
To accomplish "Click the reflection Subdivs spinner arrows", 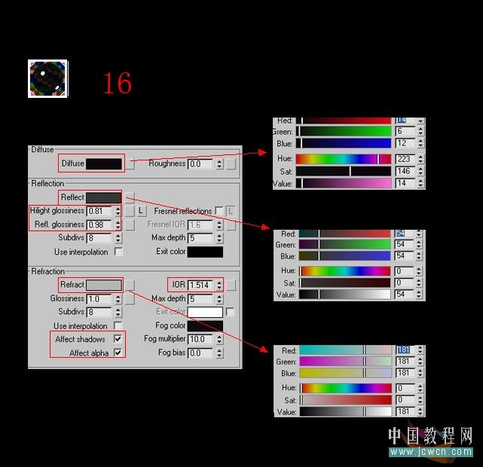I will tap(118, 238).
